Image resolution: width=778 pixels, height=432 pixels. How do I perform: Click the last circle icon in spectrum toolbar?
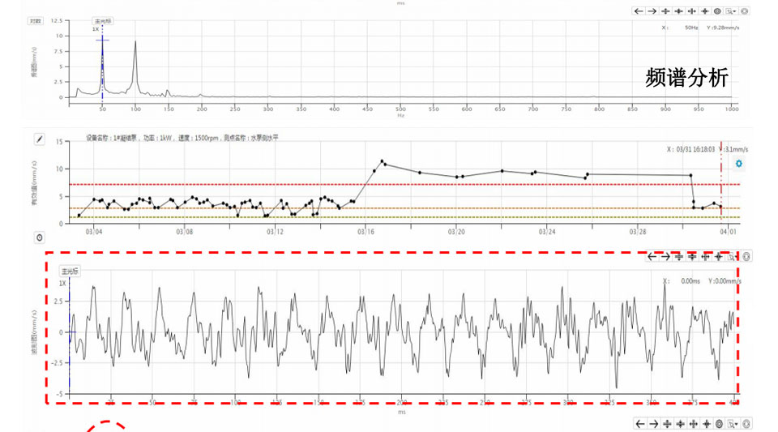tap(745, 11)
